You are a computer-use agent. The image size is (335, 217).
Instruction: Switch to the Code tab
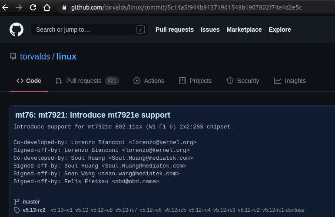point(29,81)
